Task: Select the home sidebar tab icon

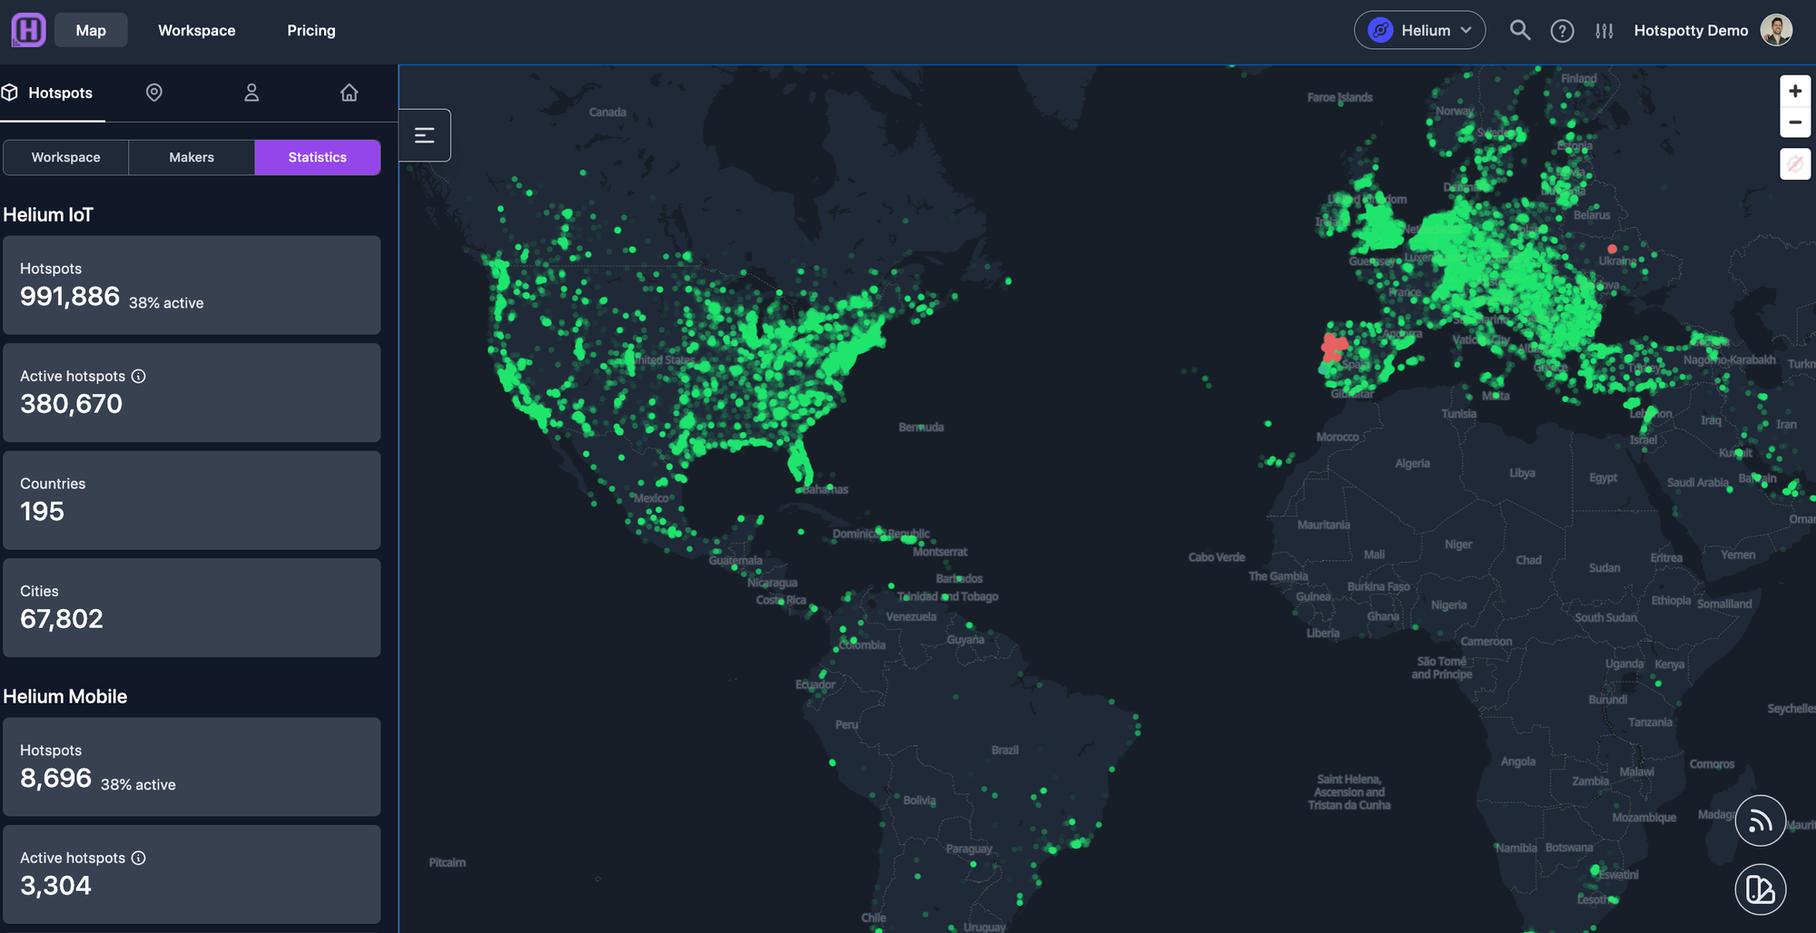Action: tap(350, 93)
